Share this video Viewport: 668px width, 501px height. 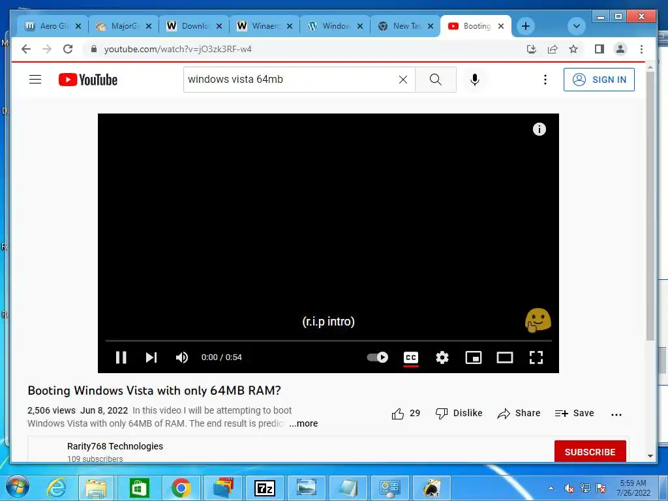(x=519, y=413)
